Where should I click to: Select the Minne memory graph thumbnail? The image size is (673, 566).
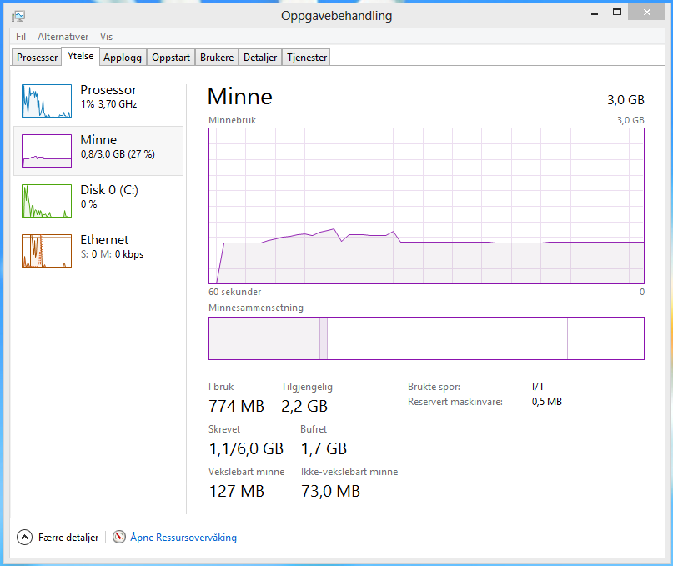pos(47,151)
